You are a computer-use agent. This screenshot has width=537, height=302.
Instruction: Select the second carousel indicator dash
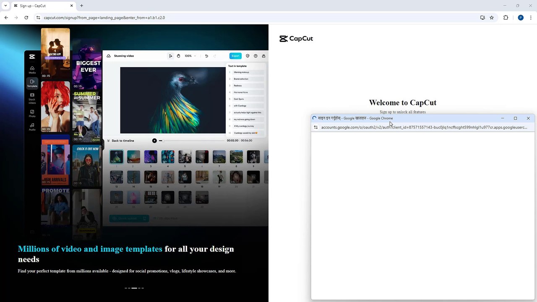point(130,288)
